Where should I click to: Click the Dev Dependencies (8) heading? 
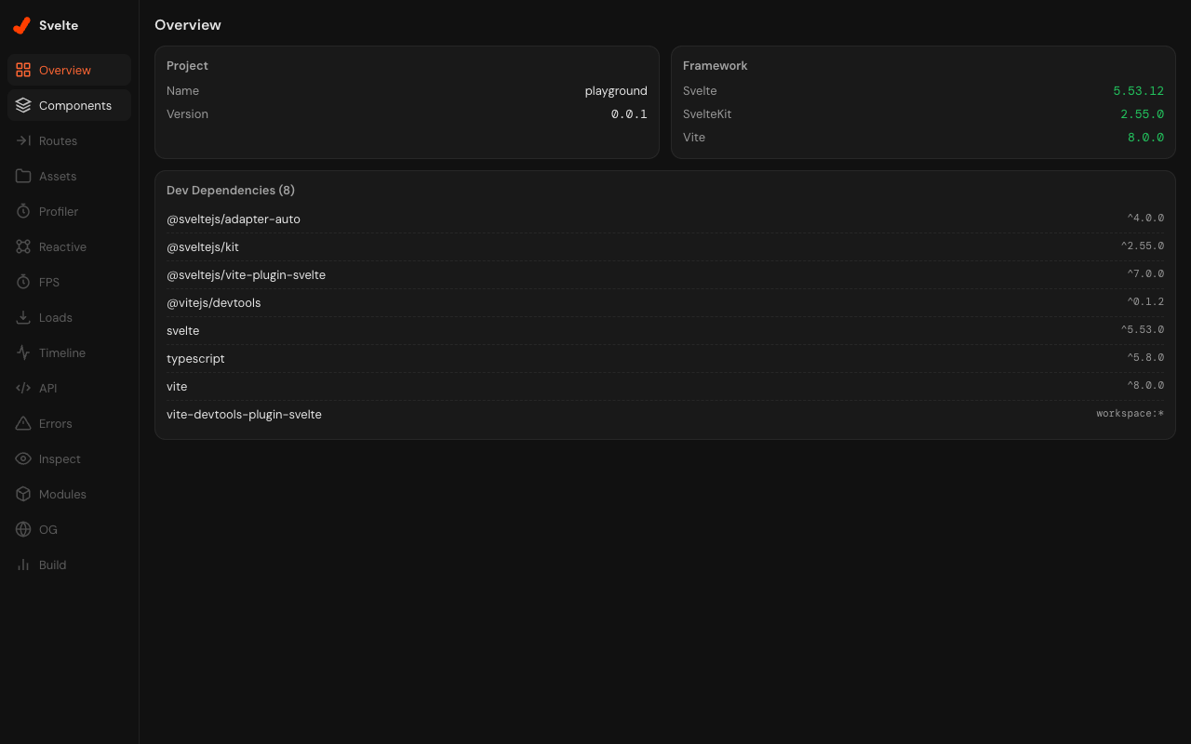pos(231,191)
